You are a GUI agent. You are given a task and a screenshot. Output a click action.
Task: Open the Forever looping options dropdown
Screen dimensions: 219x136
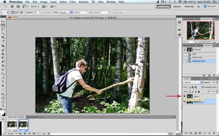12,133
